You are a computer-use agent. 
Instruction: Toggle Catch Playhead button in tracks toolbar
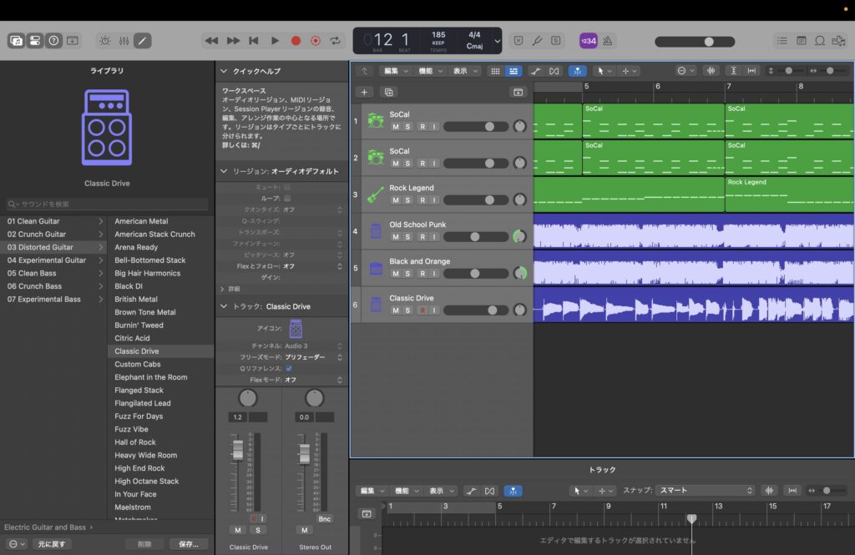coord(578,71)
